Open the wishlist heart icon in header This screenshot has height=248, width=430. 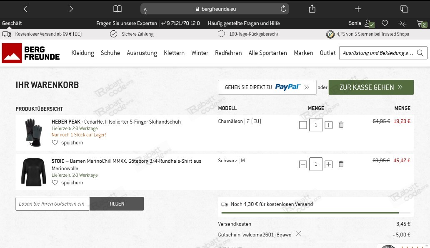click(x=385, y=23)
